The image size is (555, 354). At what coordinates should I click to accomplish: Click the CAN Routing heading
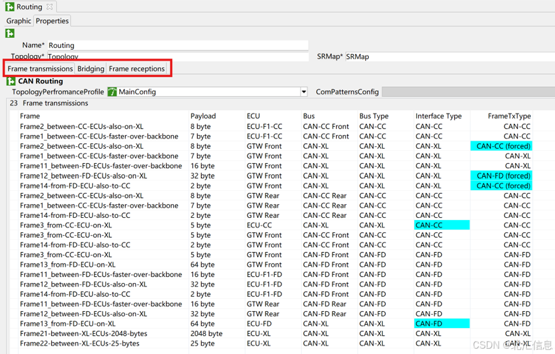tap(41, 81)
